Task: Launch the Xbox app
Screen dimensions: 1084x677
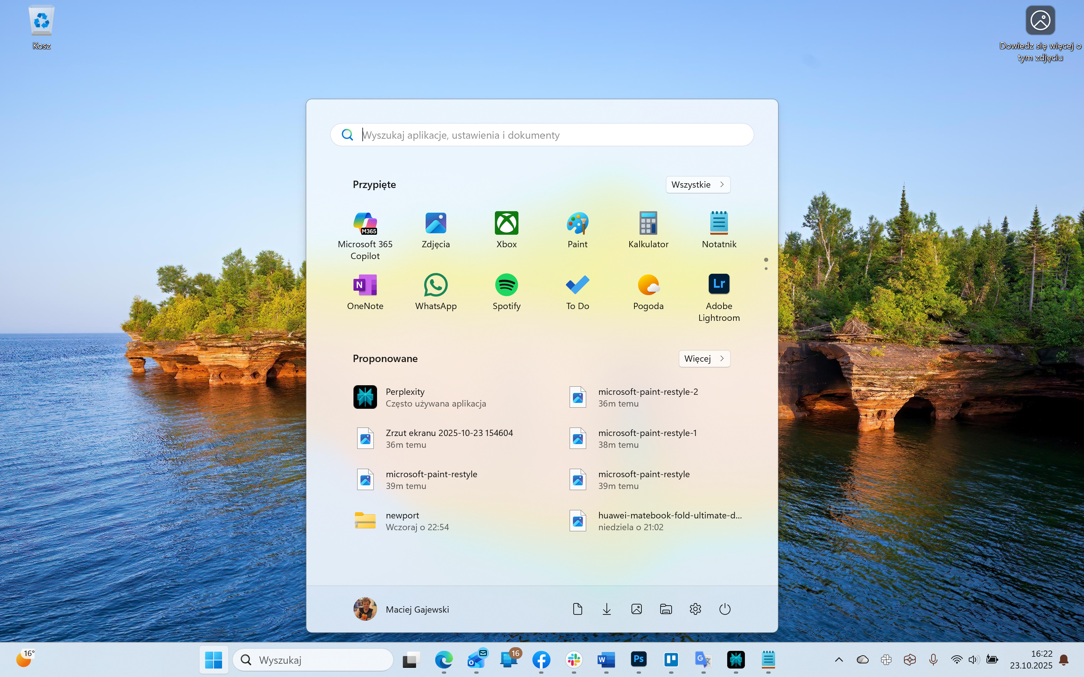Action: [506, 224]
